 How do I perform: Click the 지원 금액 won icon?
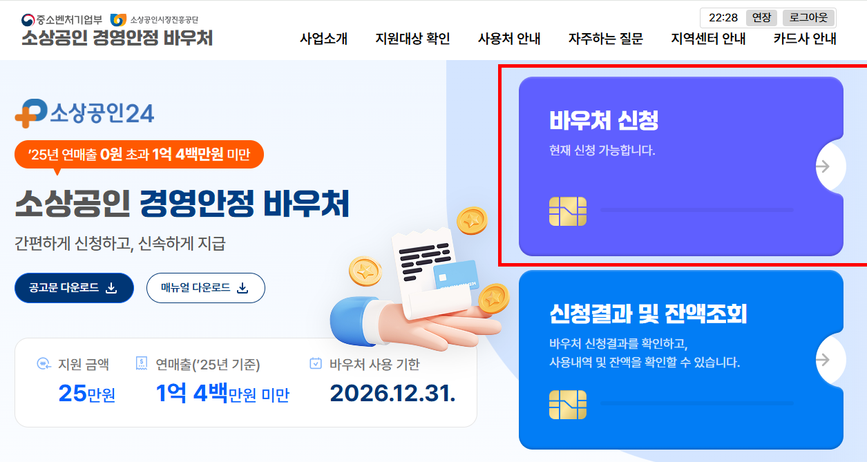click(44, 364)
